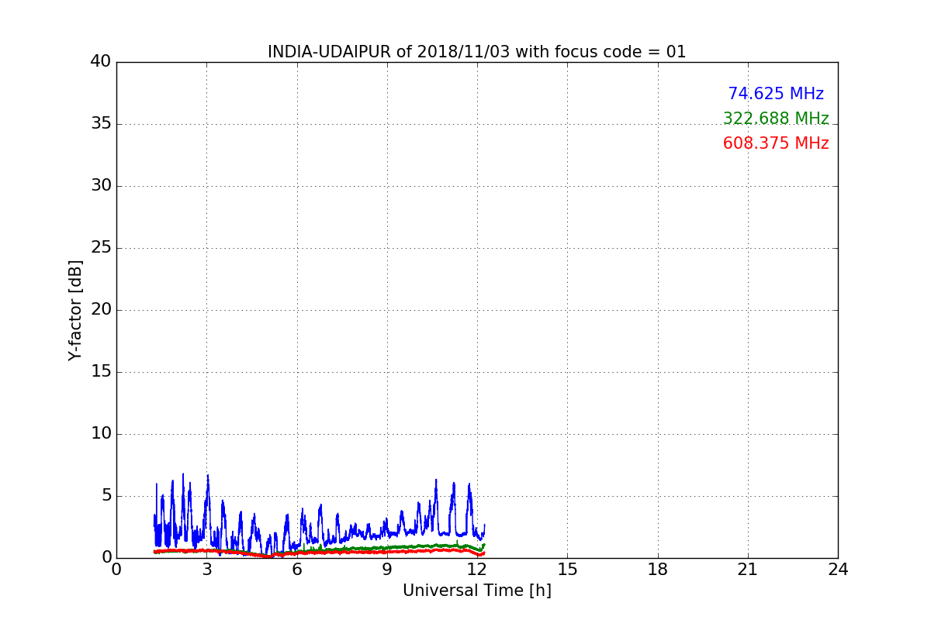Select the red 608.375 MHz legend label

(x=776, y=143)
